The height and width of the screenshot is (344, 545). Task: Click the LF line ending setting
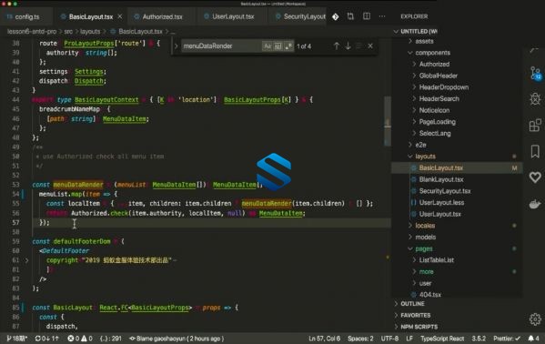tap(409, 339)
